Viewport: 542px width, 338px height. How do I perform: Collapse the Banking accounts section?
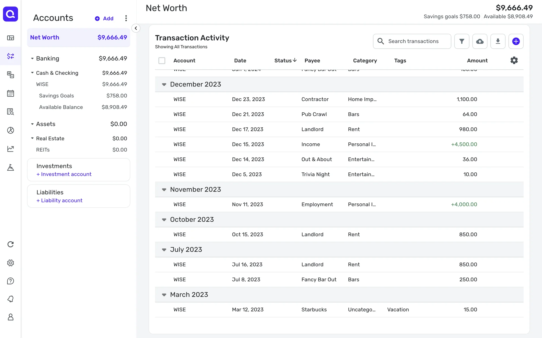point(32,59)
